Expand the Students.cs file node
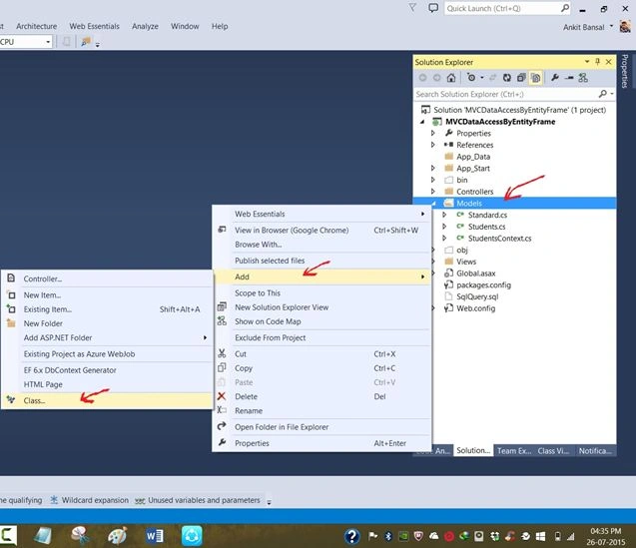 tap(444, 227)
